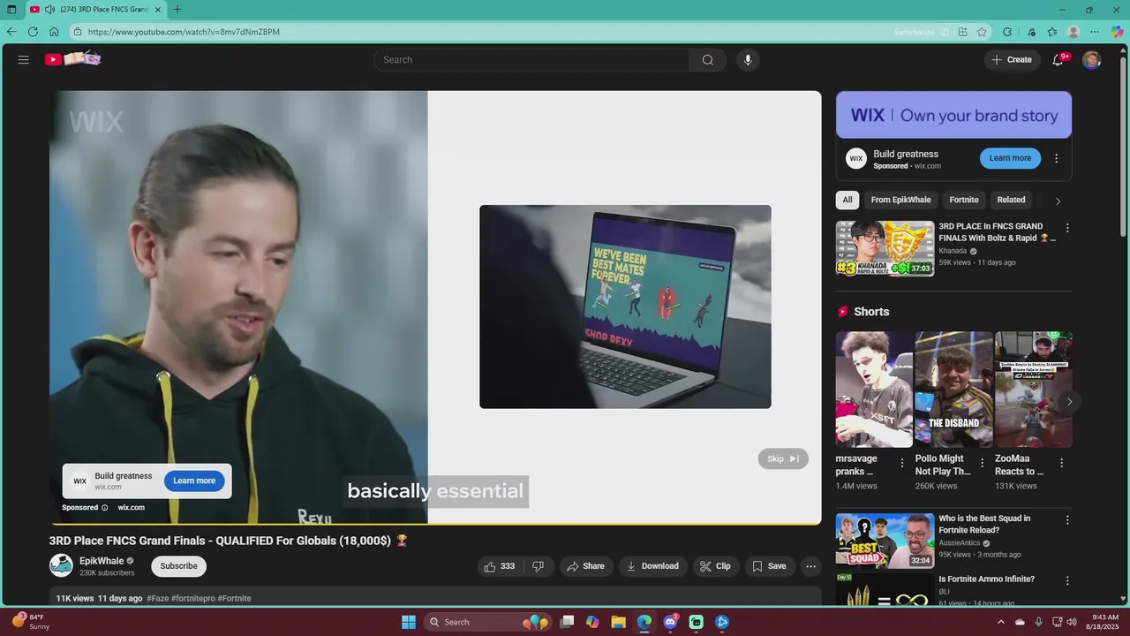Start voice search with microphone icon

click(x=748, y=60)
